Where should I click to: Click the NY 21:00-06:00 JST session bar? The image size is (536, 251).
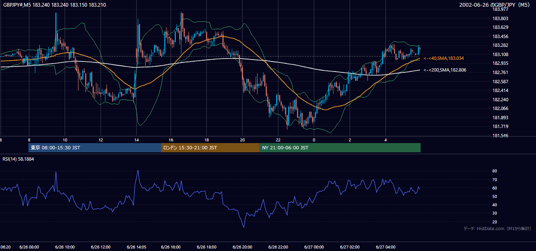click(340, 148)
